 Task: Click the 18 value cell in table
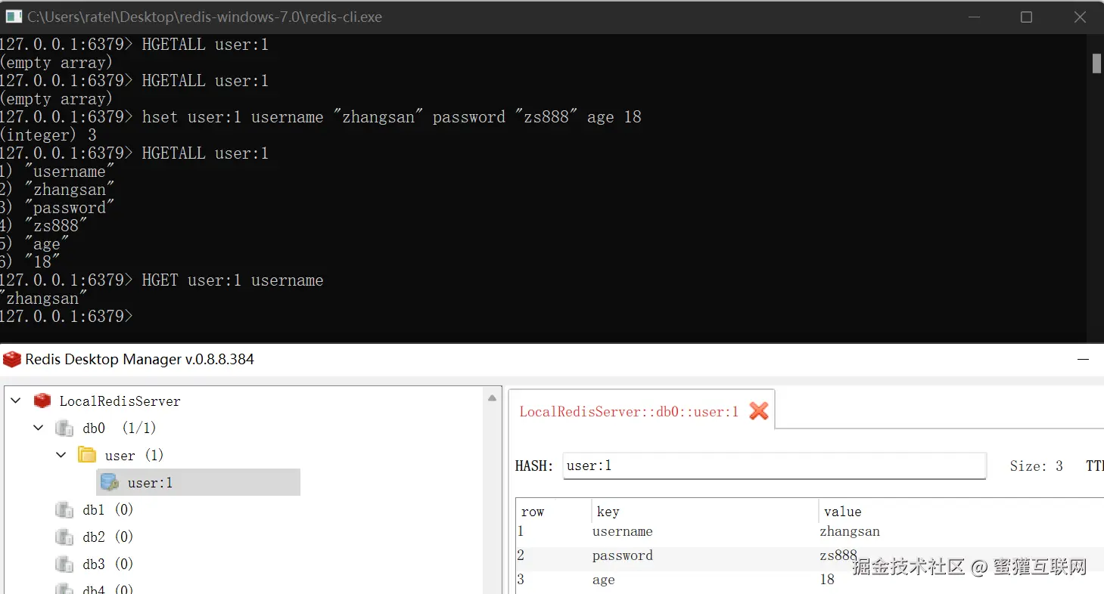(827, 580)
